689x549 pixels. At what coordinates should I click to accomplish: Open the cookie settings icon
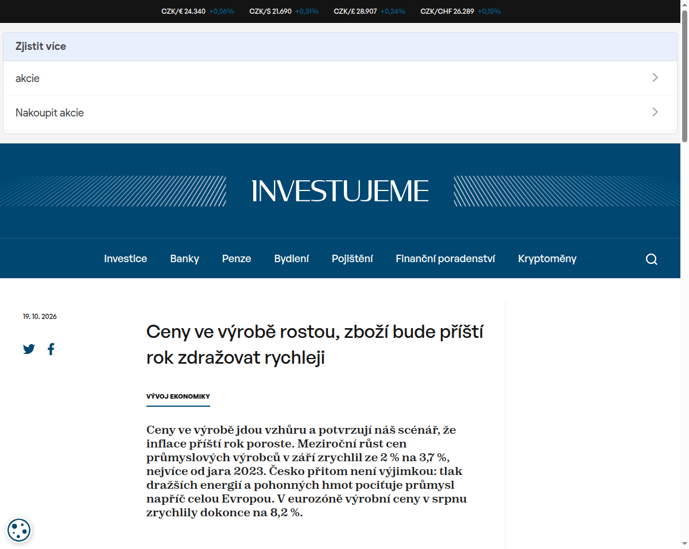point(19,529)
